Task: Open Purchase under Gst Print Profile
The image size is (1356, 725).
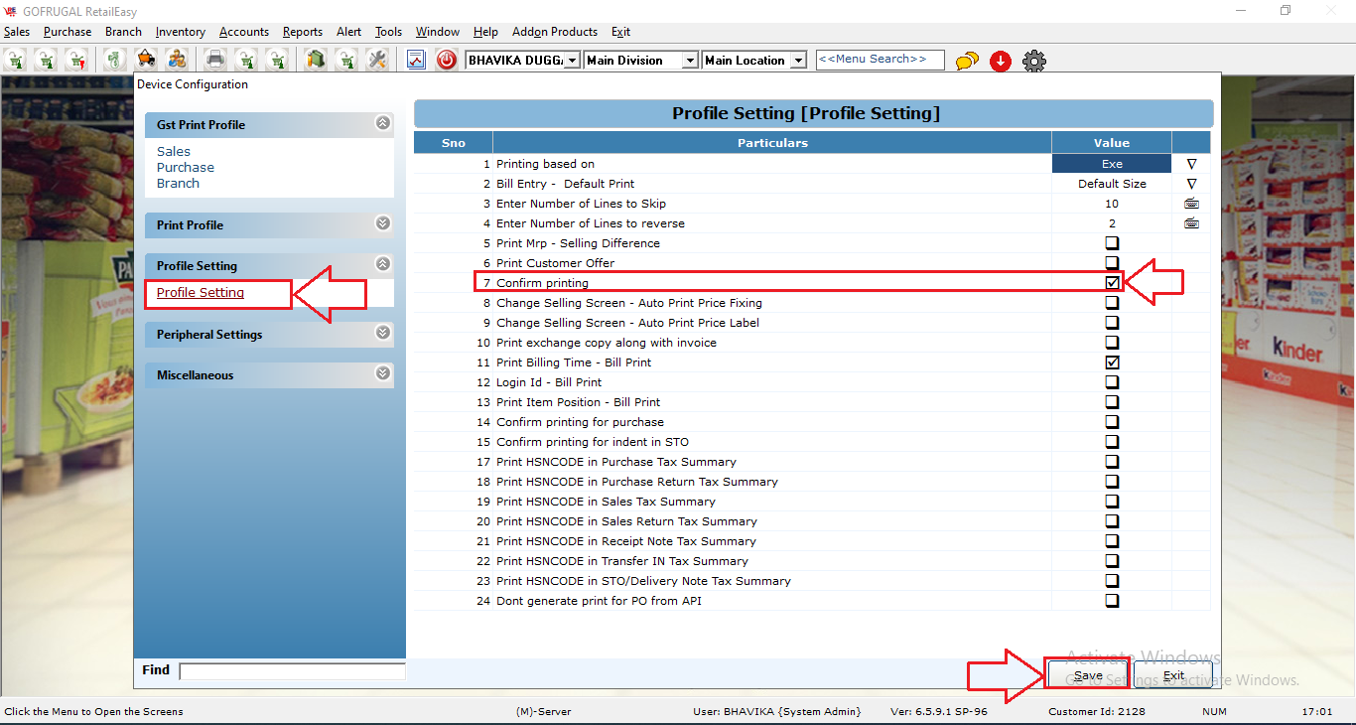Action: tap(186, 168)
